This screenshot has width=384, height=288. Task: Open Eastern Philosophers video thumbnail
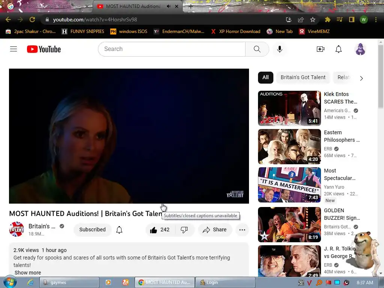pyautogui.click(x=289, y=147)
